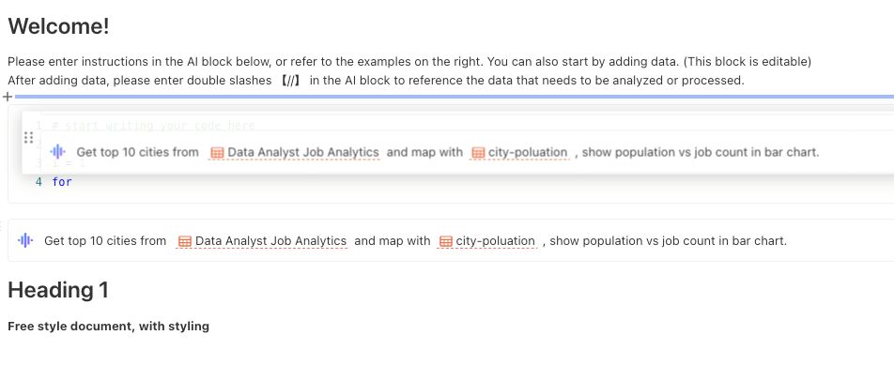Click the Heading 1 text
This screenshot has width=894, height=381.
(58, 290)
